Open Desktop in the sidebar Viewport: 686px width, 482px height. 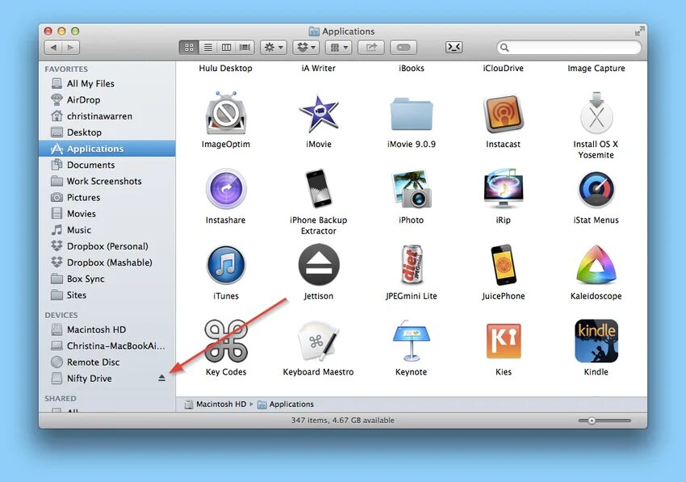[107, 132]
